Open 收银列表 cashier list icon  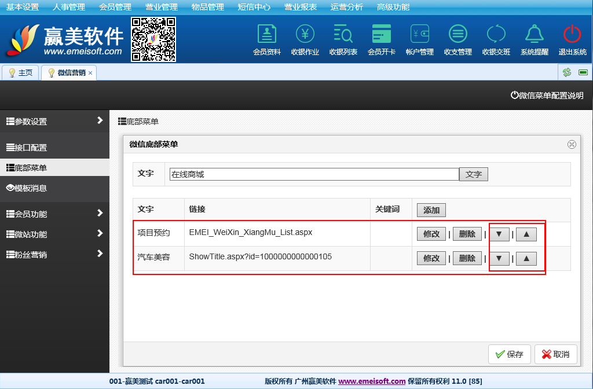coord(343,35)
